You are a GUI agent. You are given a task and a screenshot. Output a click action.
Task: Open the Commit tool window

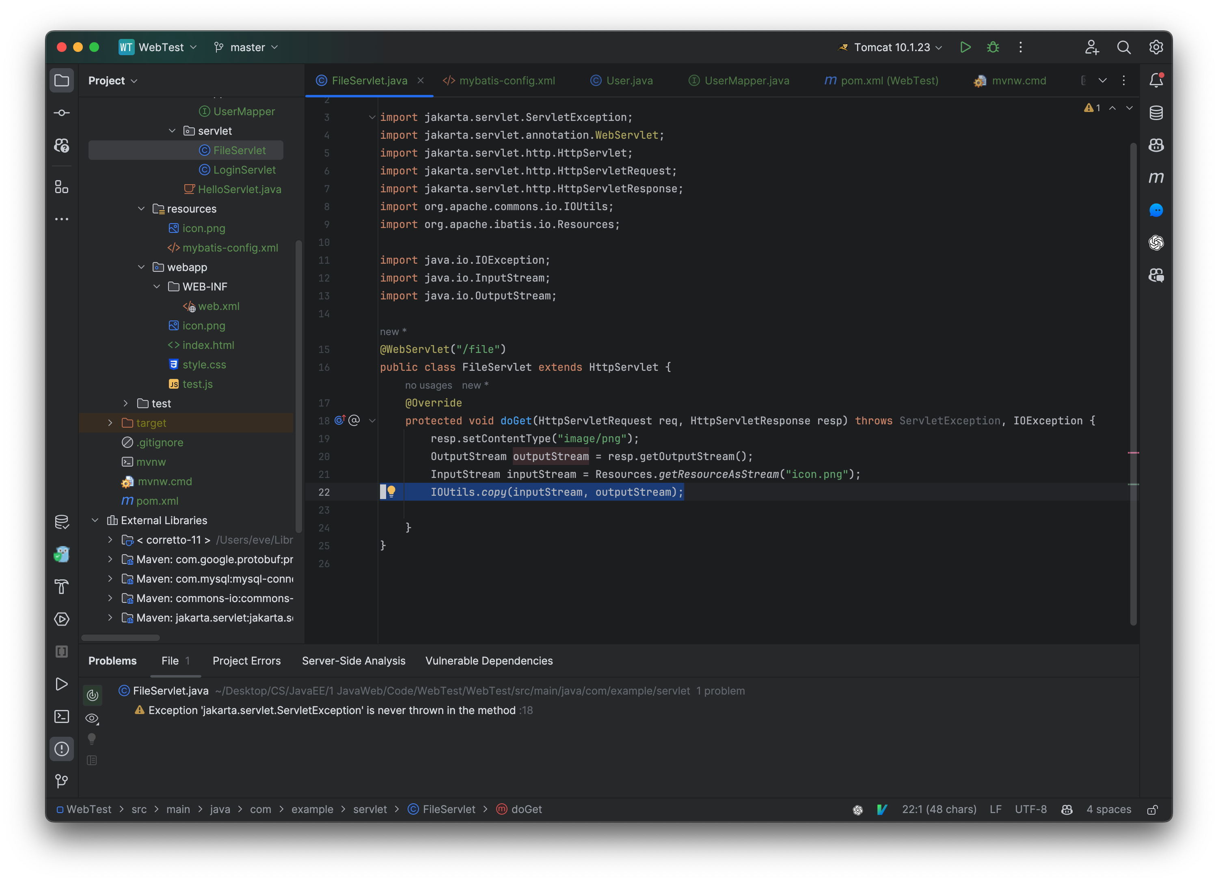pos(62,113)
